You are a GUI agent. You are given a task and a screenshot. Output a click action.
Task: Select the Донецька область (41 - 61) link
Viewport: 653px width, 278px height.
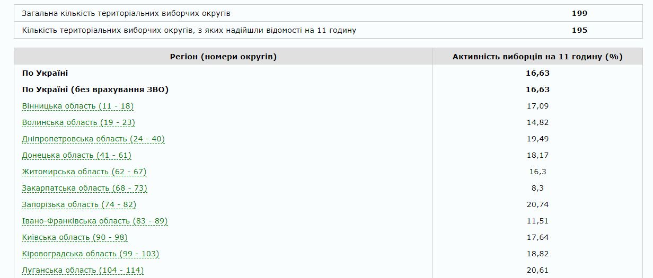(76, 155)
